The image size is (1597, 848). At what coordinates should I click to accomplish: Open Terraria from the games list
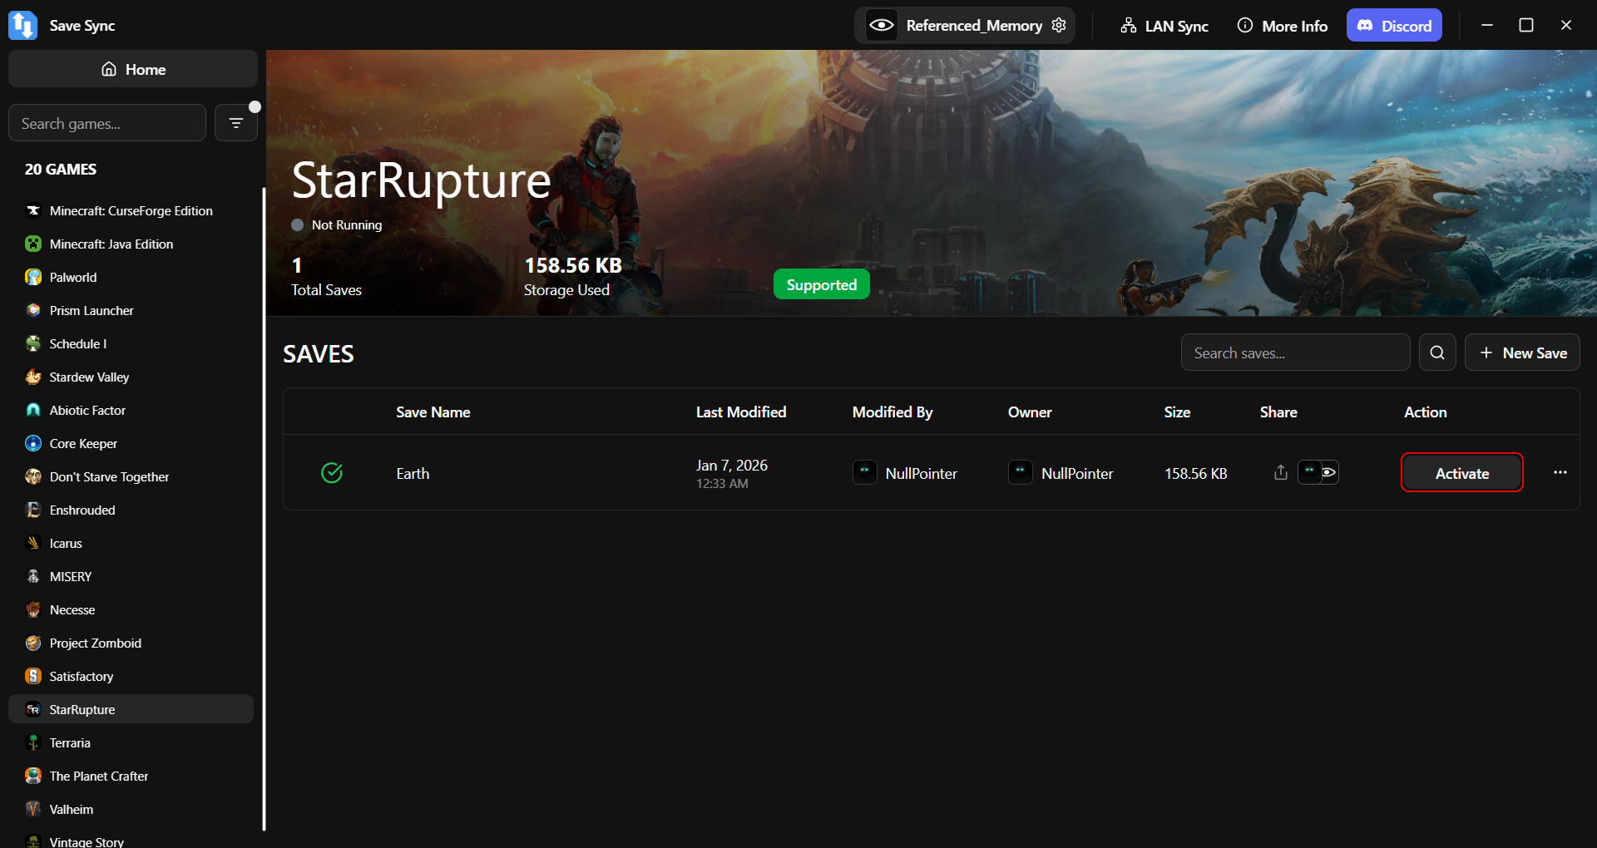(131, 742)
